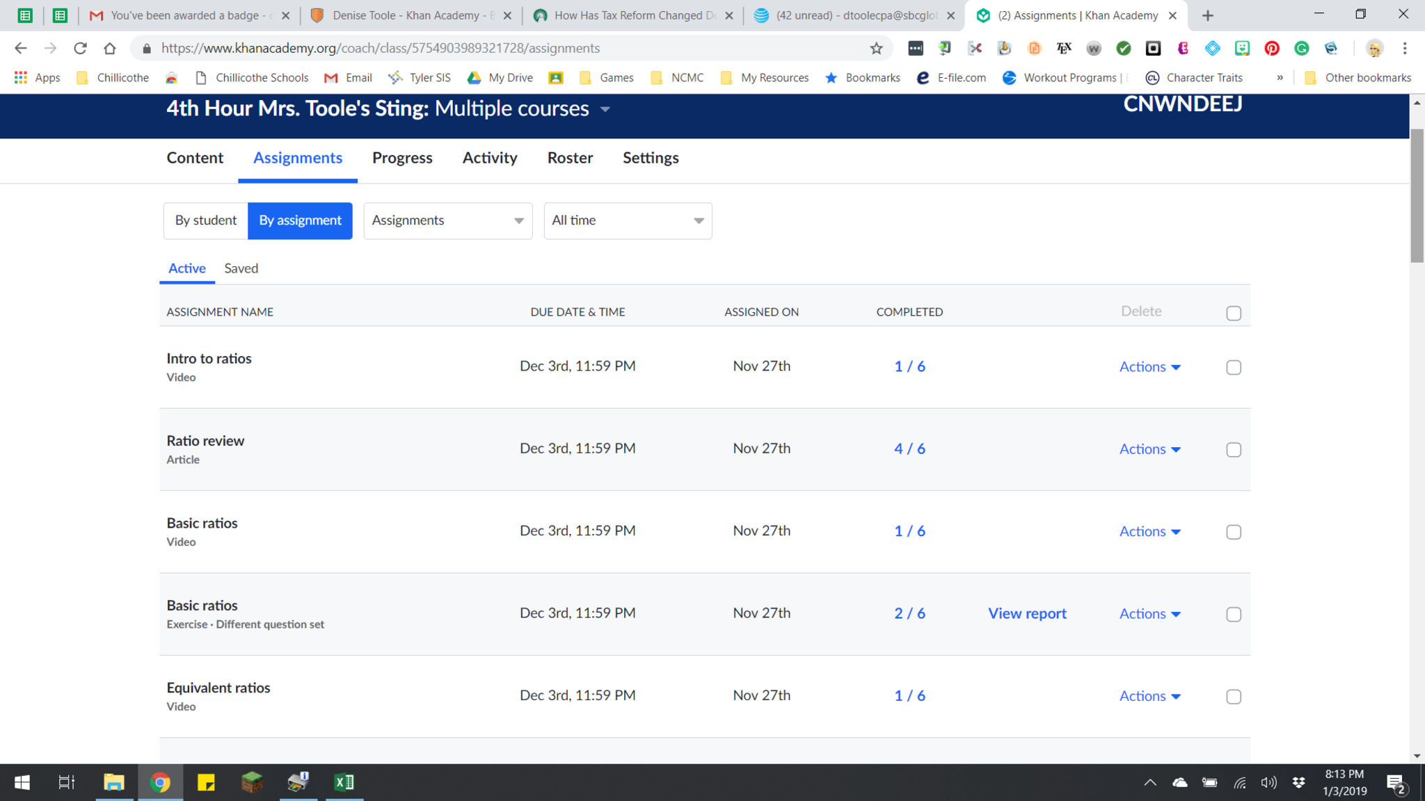Click the page vertical scrollbar thumb
The image size is (1425, 801).
pyautogui.click(x=1417, y=195)
